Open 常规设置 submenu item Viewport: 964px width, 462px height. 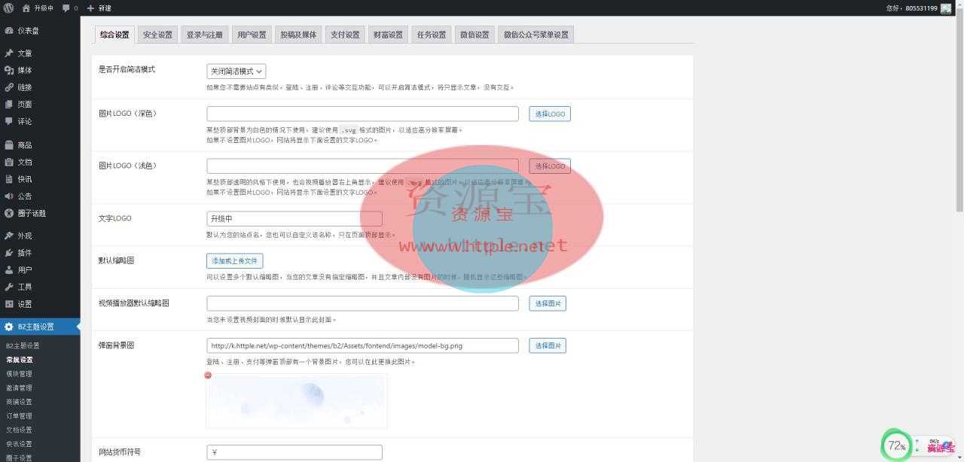20,360
